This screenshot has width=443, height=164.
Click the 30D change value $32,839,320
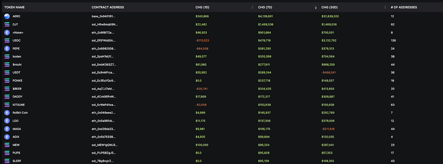(330, 16)
